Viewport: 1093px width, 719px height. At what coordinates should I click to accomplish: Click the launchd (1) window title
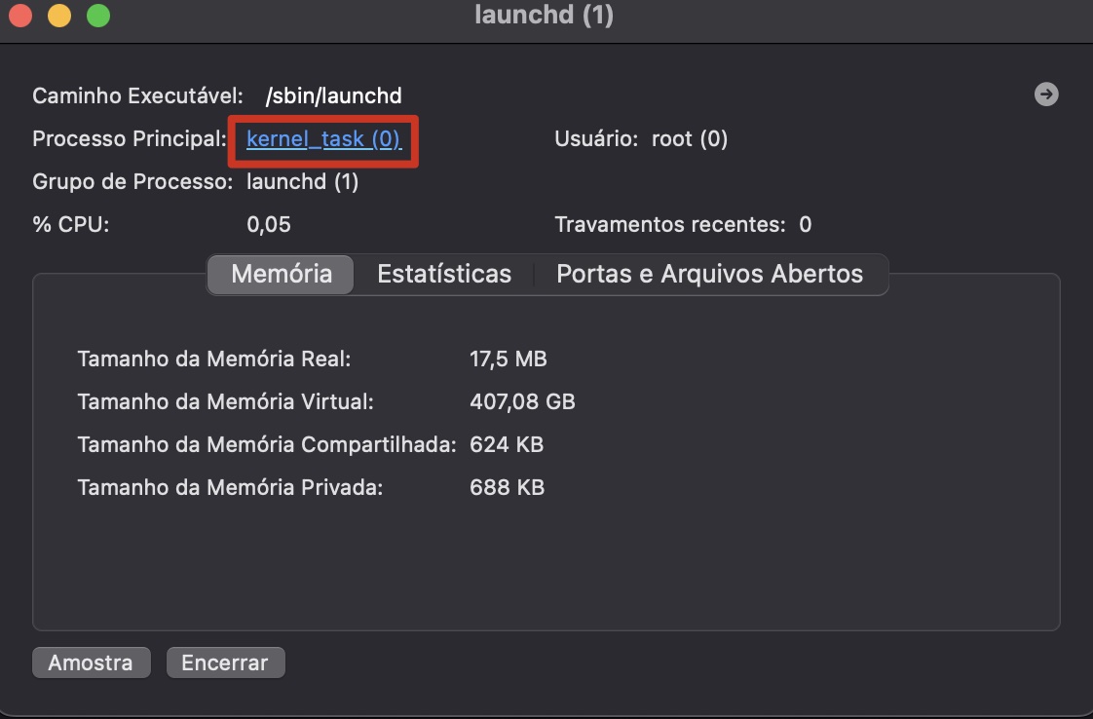tap(544, 16)
